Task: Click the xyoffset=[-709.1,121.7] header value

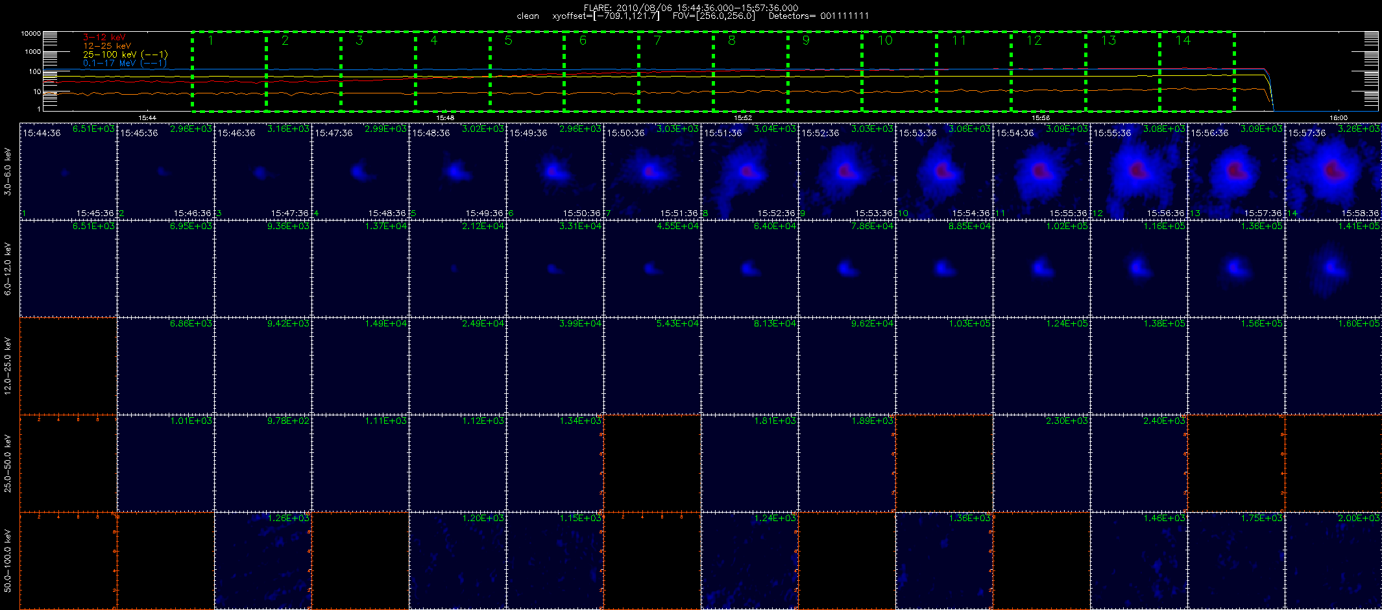Action: click(606, 16)
